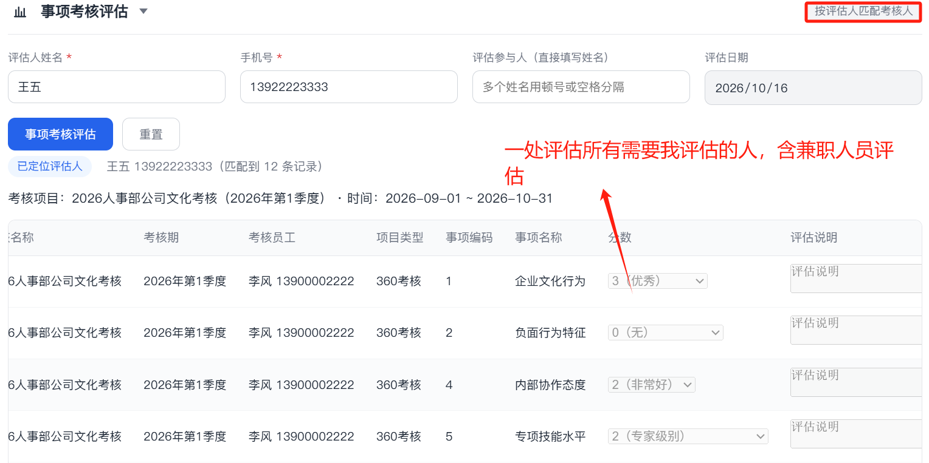Focus the 评估人姓名 input field
This screenshot has height=463, width=929.
[x=117, y=87]
